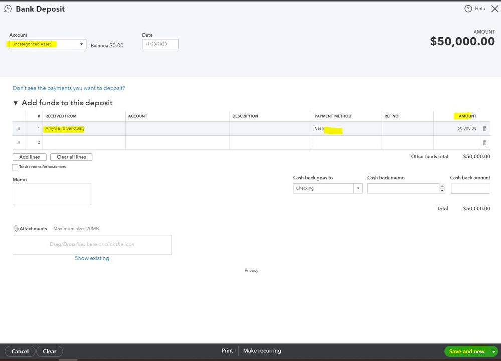Click the Attachments paperclip icon

tap(16, 229)
